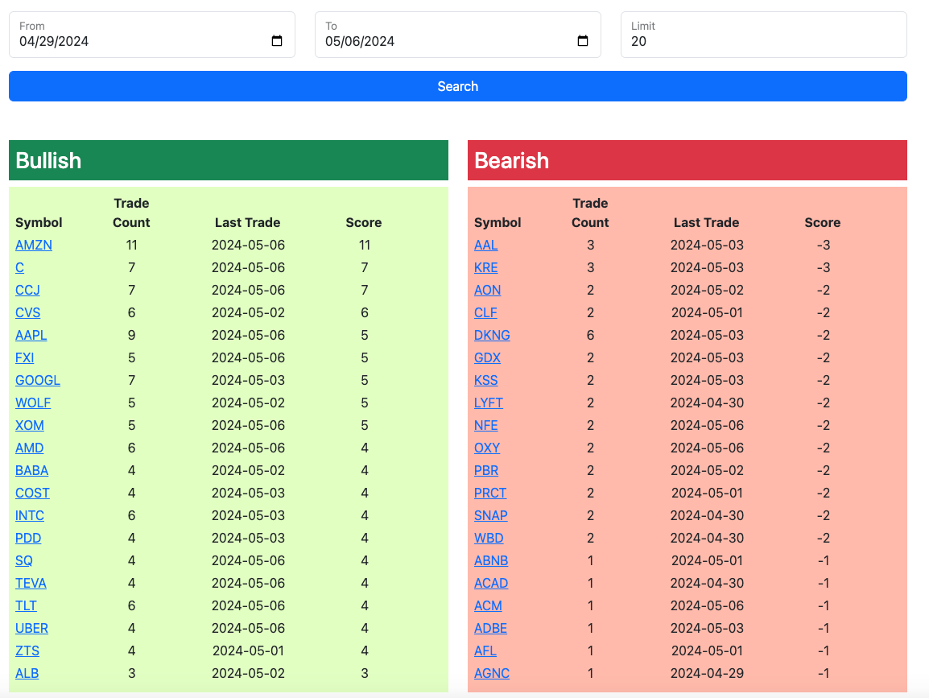Open the BABA symbol link

31,470
